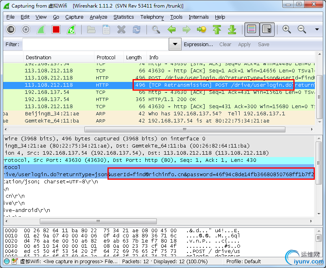Screen dimensions: 326x268
Task: Select TCP line Src Port: 43630
Action: click(x=159, y=160)
